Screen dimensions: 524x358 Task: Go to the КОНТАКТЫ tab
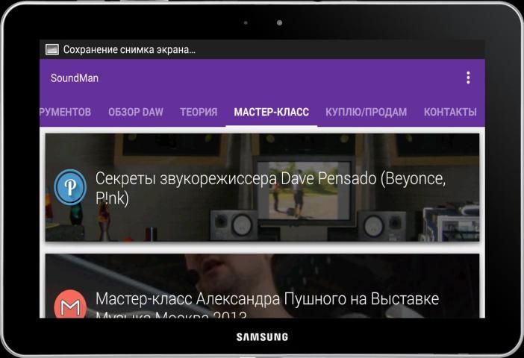(449, 112)
